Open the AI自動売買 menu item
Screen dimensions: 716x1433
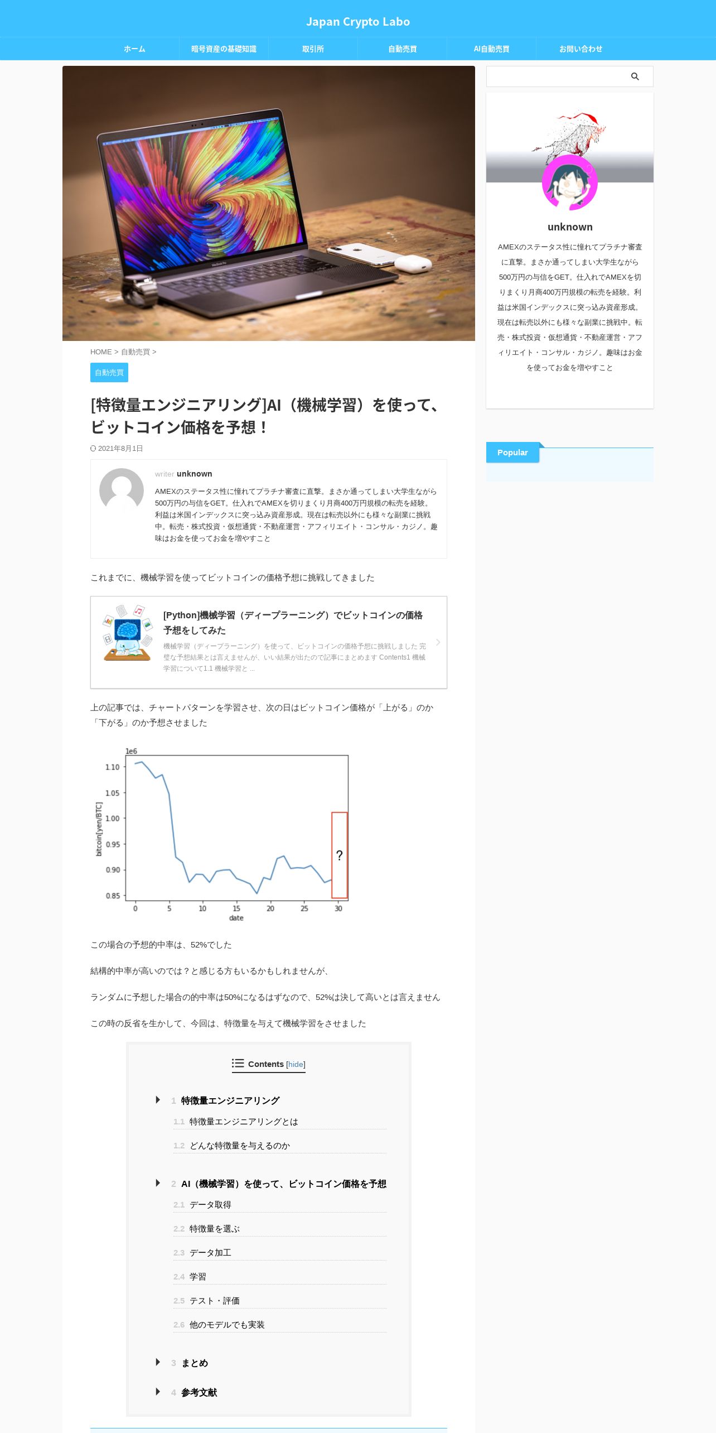point(491,49)
